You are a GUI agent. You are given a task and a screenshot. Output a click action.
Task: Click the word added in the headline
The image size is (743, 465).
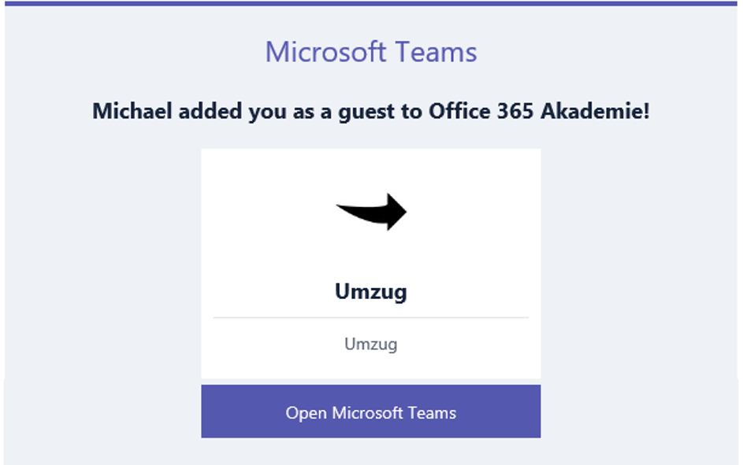point(210,111)
